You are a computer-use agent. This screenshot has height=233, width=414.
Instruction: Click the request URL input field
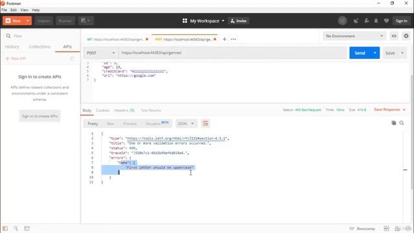click(x=232, y=53)
